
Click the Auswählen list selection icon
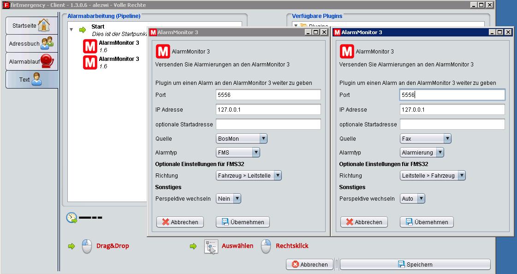pos(211,246)
